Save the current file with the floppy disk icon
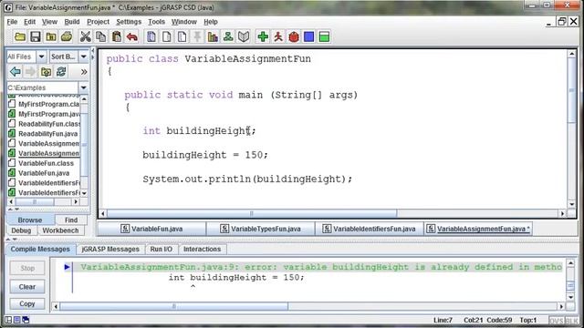 (x=36, y=36)
